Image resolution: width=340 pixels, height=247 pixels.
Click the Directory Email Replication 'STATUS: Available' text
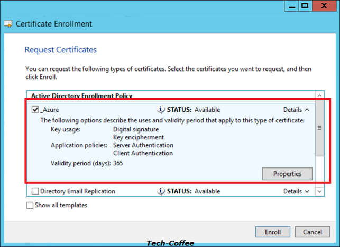point(194,191)
